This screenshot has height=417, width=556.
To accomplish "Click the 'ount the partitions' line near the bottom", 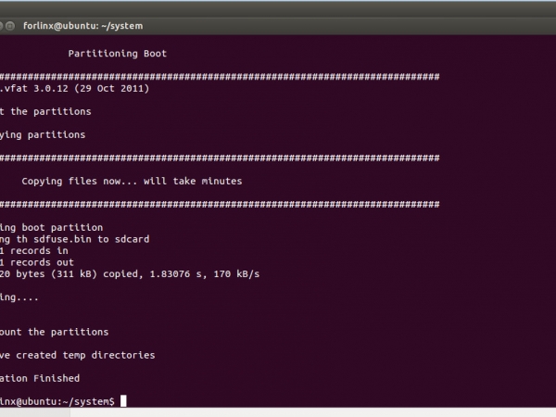I will pos(54,332).
